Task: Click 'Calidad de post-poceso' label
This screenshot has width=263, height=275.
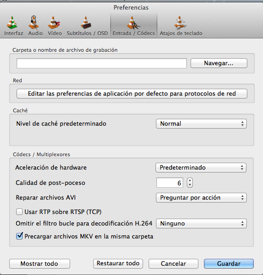Action: [x=50, y=183]
